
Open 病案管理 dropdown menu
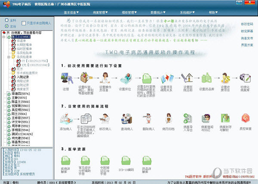pyautogui.click(x=100, y=12)
